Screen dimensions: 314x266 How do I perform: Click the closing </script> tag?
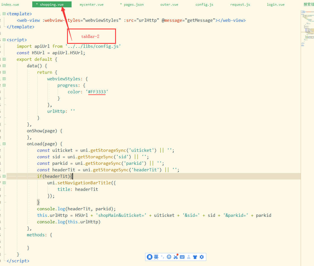point(18,261)
